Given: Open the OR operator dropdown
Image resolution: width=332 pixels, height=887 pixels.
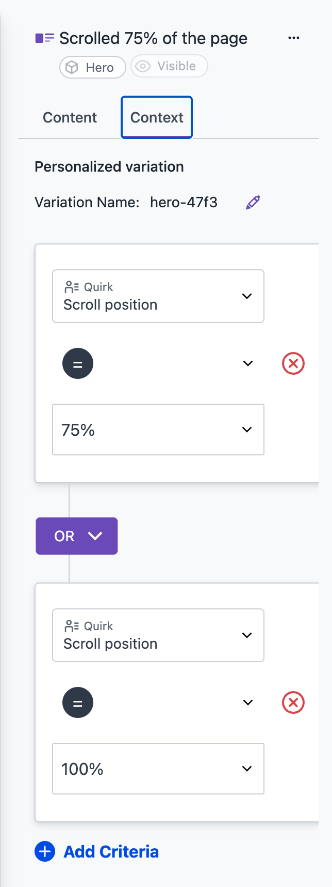Looking at the screenshot, I should 77,536.
